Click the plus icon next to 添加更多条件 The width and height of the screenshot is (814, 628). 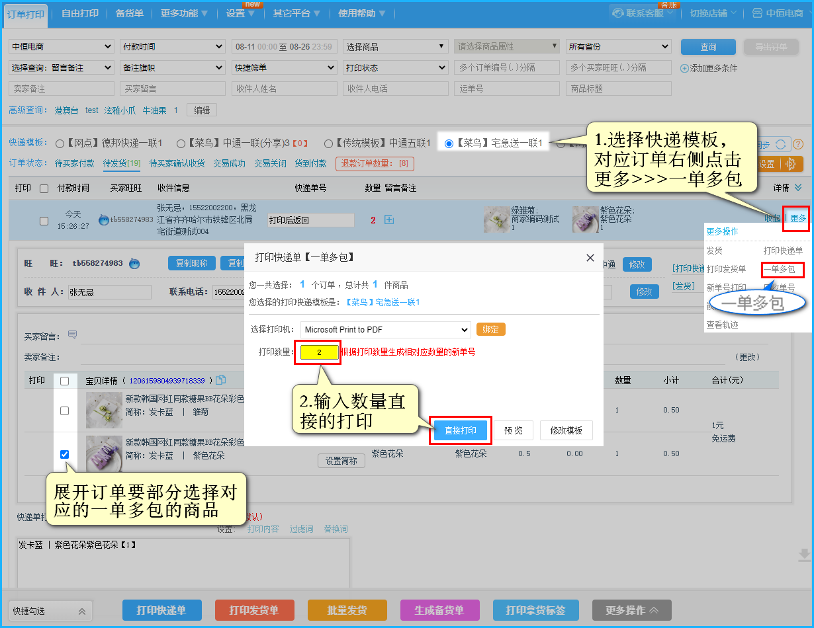684,68
